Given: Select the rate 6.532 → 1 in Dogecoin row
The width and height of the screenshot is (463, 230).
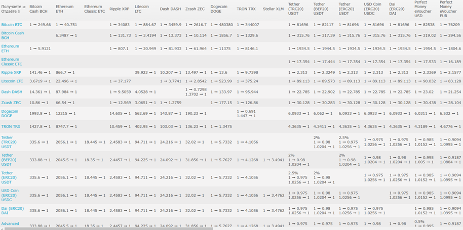Looking at the screenshot, I should 449,113.
